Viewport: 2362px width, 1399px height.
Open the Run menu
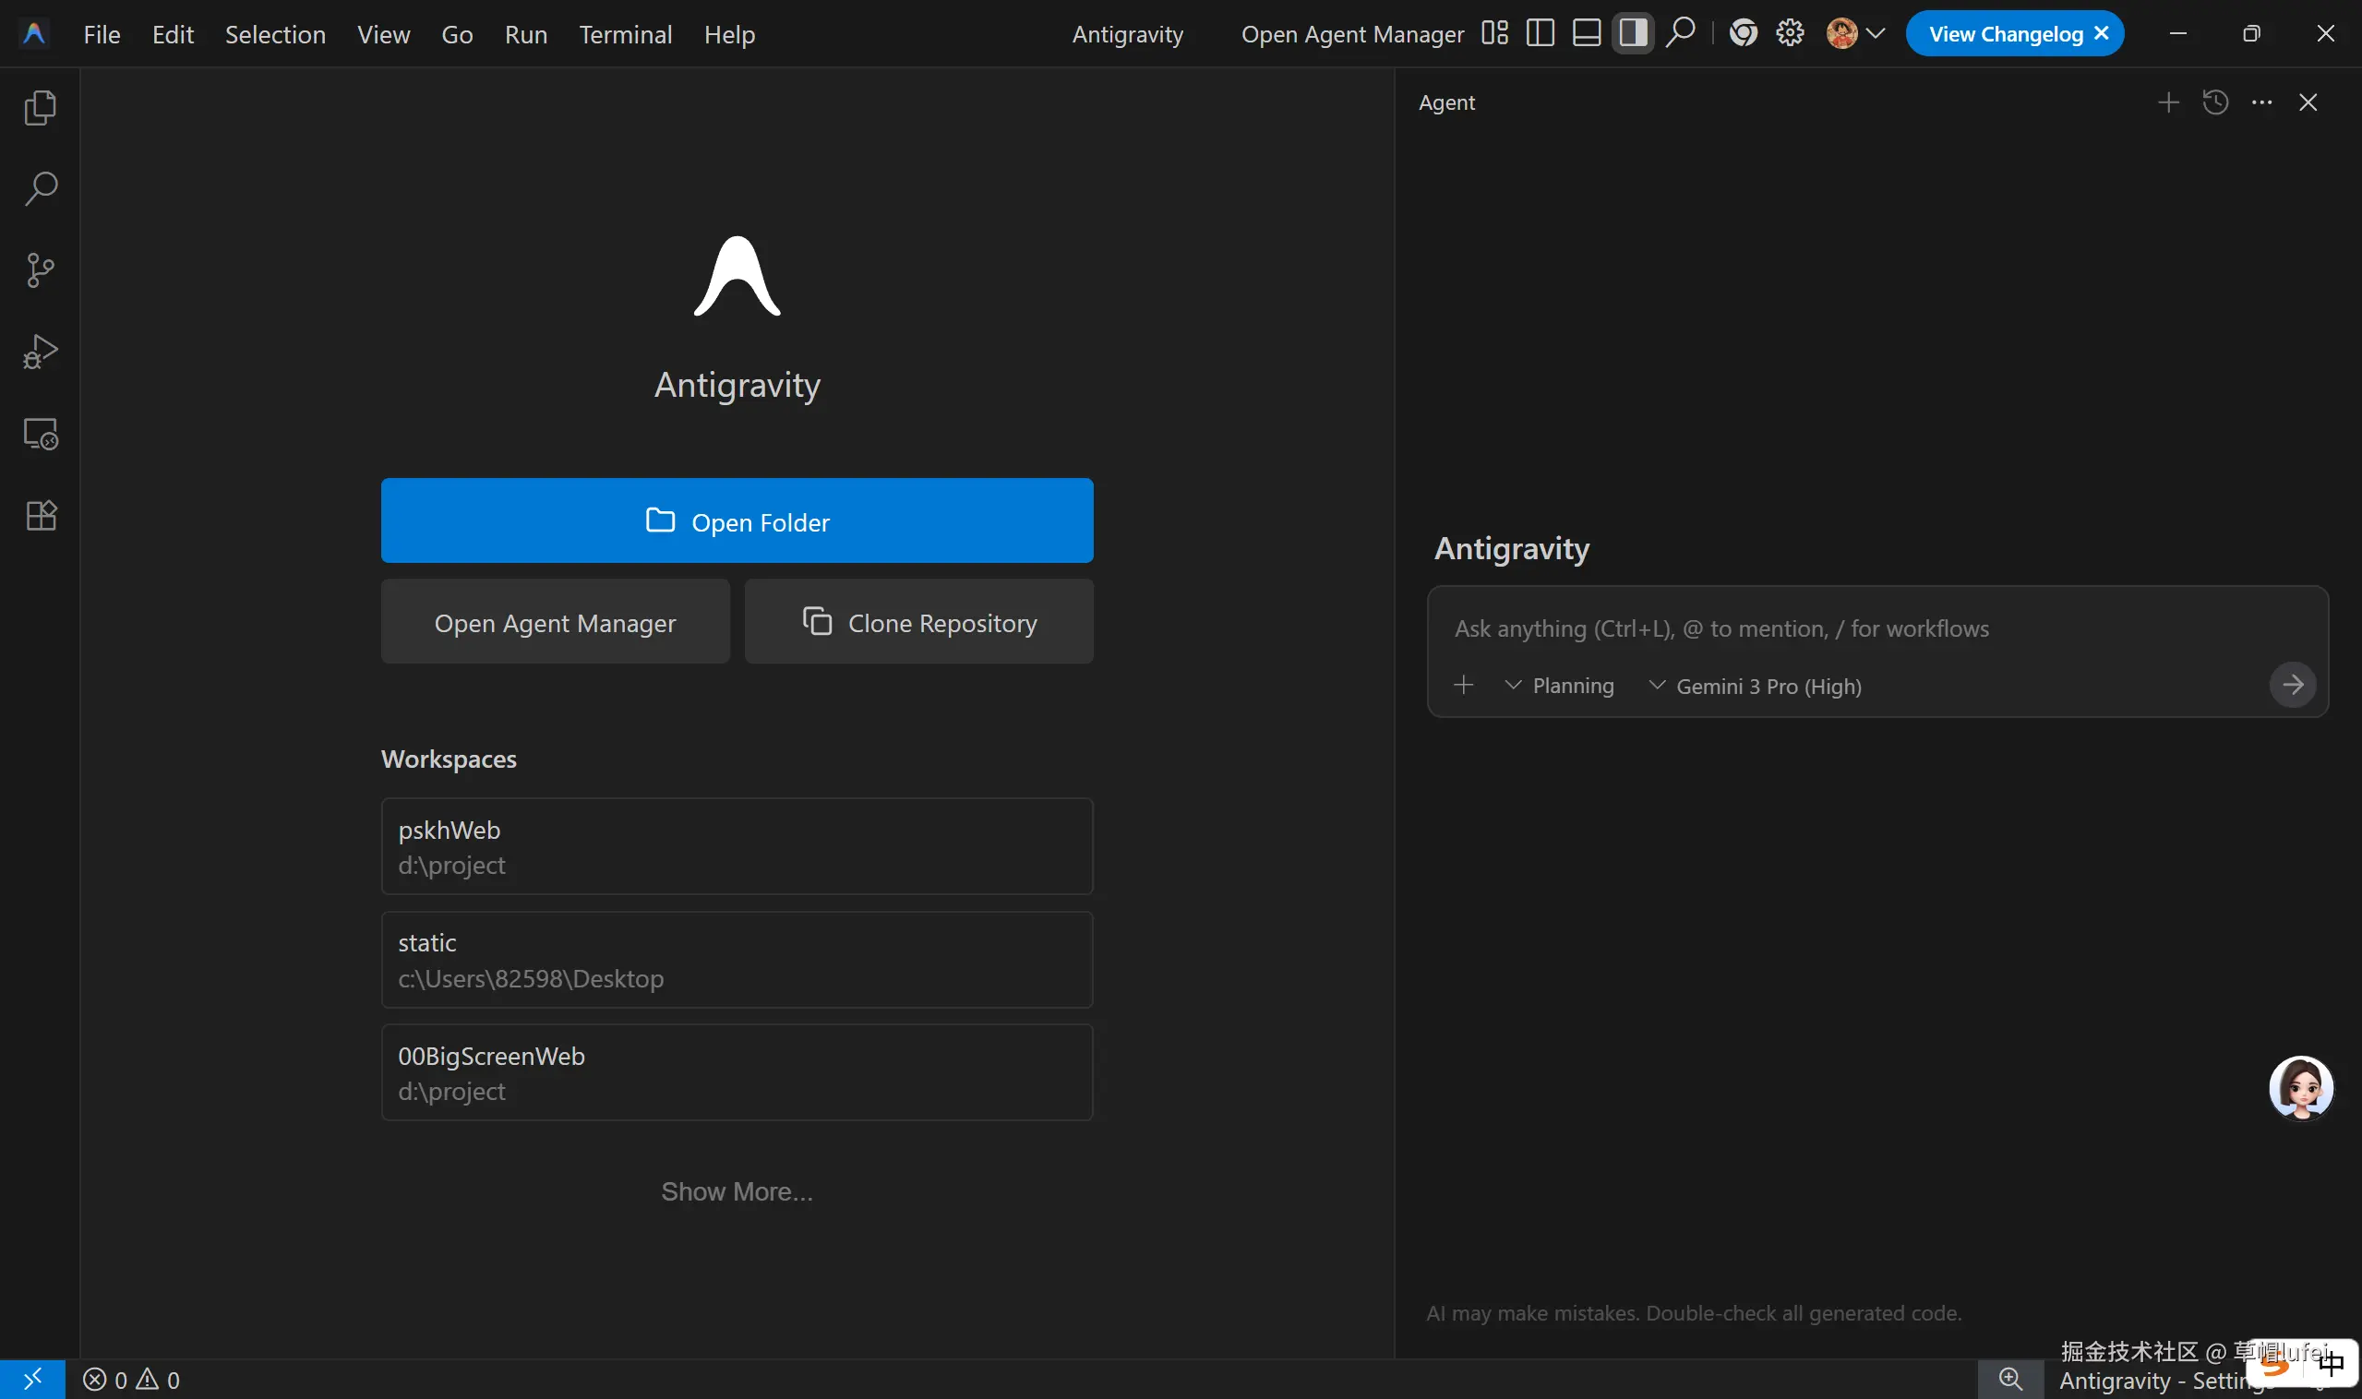(526, 35)
